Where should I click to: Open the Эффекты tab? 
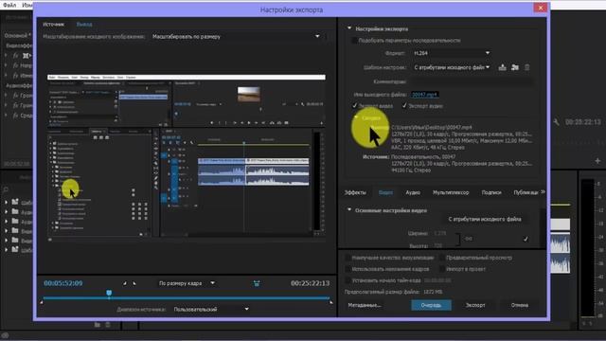[355, 192]
